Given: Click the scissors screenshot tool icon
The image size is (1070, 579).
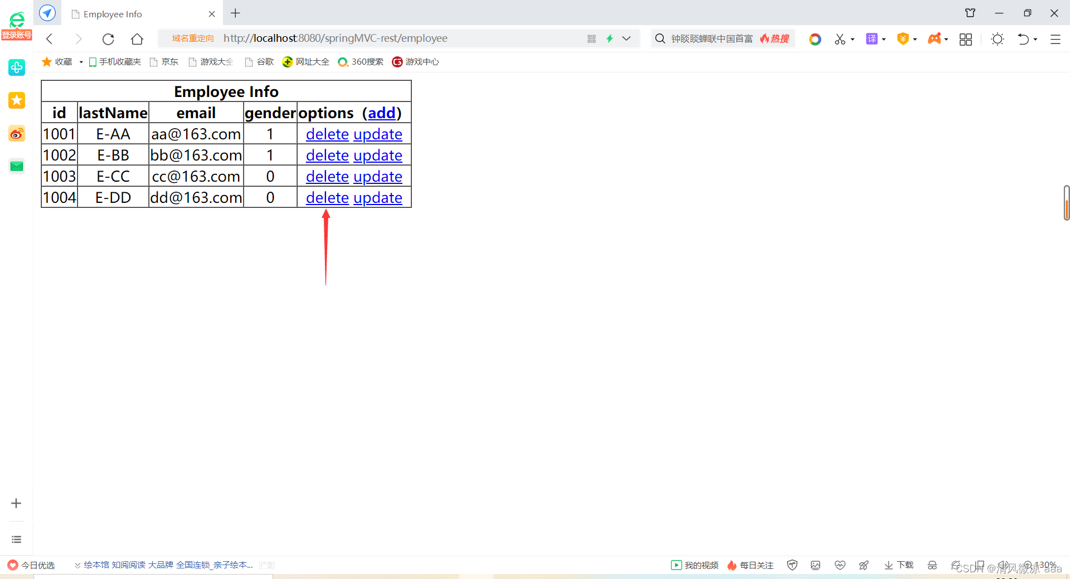Looking at the screenshot, I should point(840,39).
